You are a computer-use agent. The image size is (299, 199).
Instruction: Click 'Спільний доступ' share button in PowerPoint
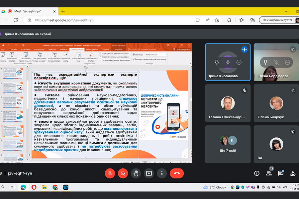tap(181, 49)
